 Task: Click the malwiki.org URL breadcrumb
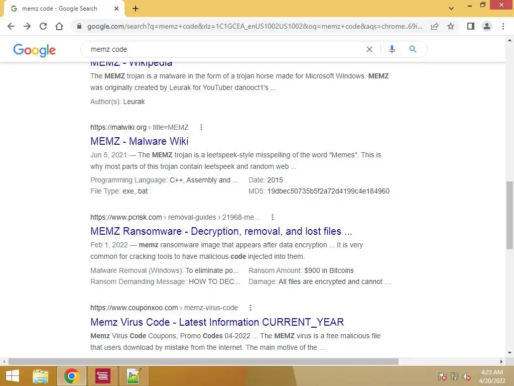tap(140, 127)
